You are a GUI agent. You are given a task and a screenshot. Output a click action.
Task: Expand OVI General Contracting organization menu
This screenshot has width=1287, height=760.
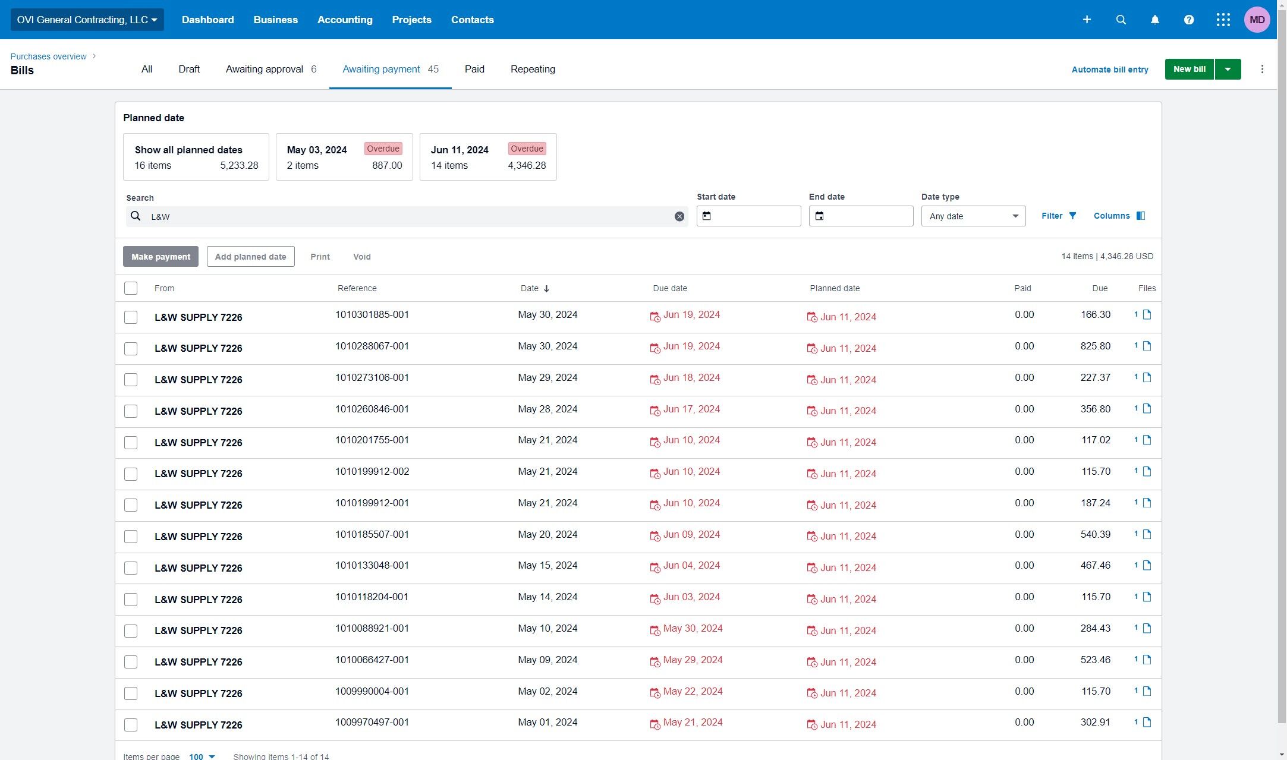pyautogui.click(x=87, y=20)
